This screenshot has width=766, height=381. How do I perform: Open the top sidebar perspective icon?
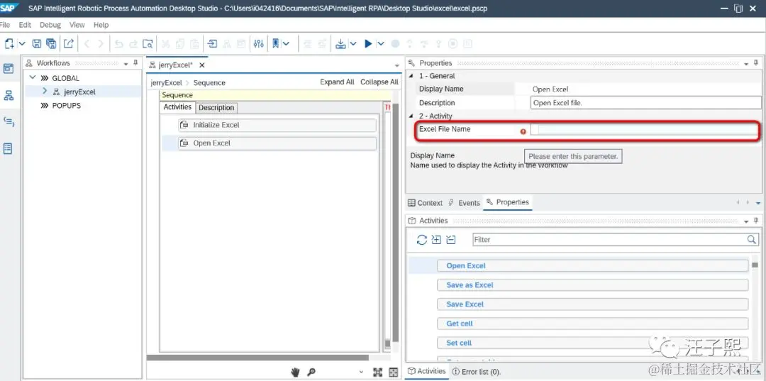9,68
